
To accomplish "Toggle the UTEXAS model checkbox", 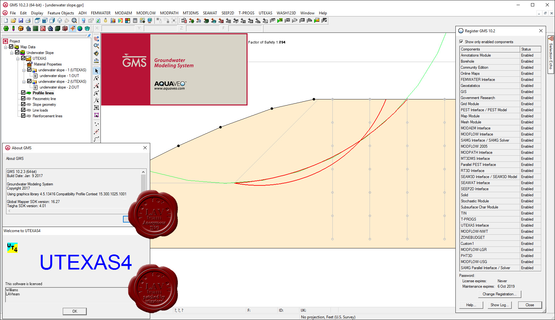I will [23, 58].
